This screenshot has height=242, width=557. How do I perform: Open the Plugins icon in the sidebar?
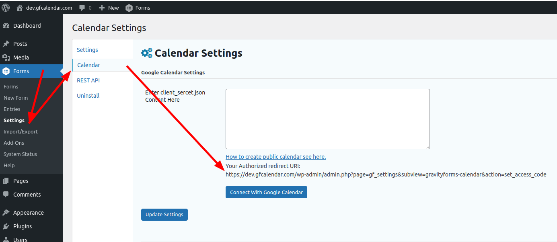click(x=7, y=226)
